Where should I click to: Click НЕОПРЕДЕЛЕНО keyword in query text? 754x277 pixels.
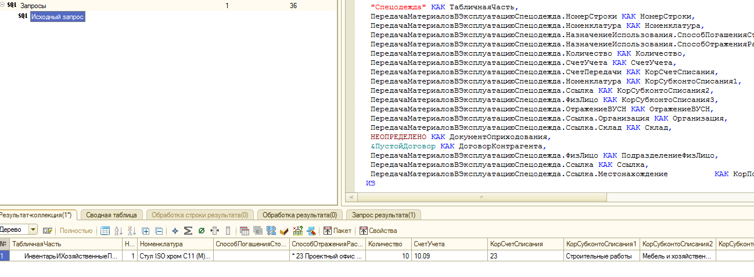click(x=398, y=137)
